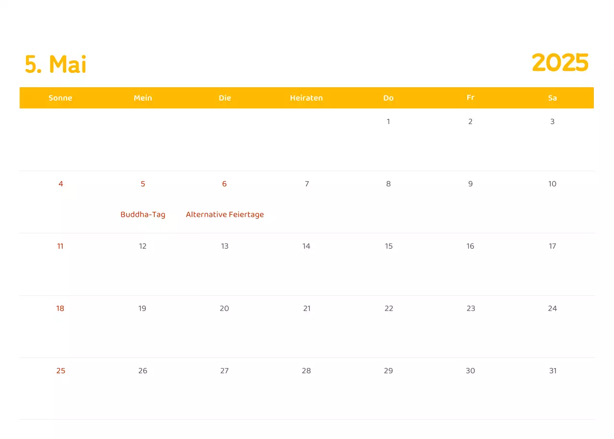The height and width of the screenshot is (439, 614).
Task: Click on the date 14
Action: point(307,246)
